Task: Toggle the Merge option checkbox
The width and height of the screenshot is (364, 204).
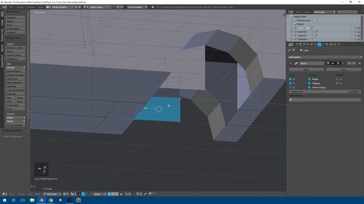Action: pyautogui.click(x=309, y=79)
